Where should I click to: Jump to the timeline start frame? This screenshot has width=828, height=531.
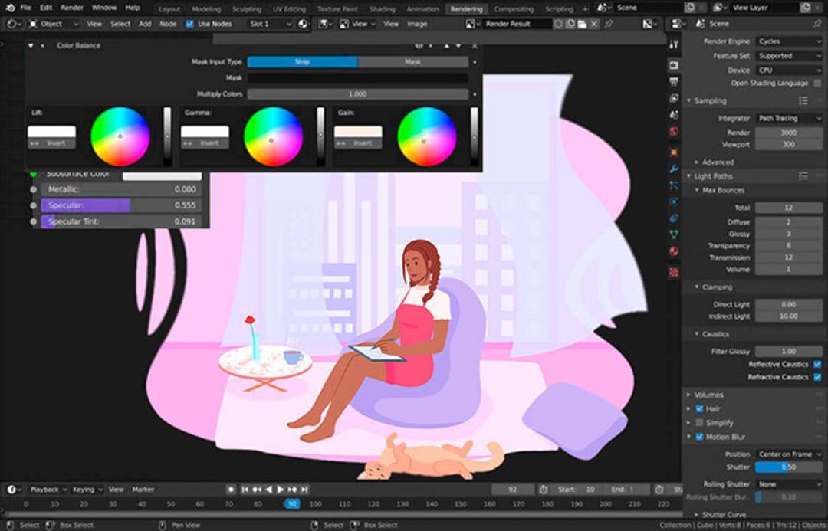tap(245, 490)
